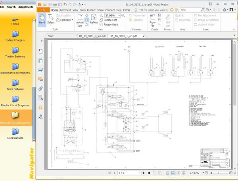Open the Comment ribbon tab

pyautogui.click(x=65, y=9)
